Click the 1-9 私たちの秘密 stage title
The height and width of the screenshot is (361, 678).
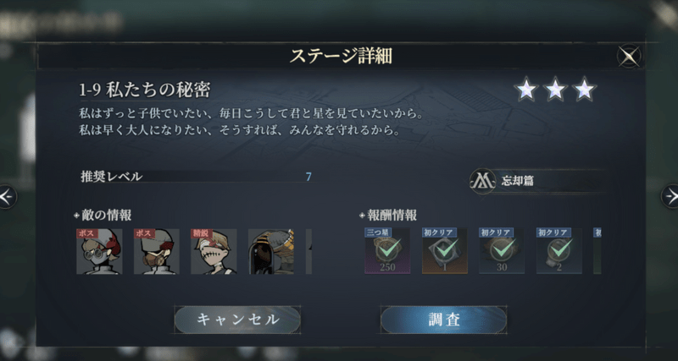(144, 90)
